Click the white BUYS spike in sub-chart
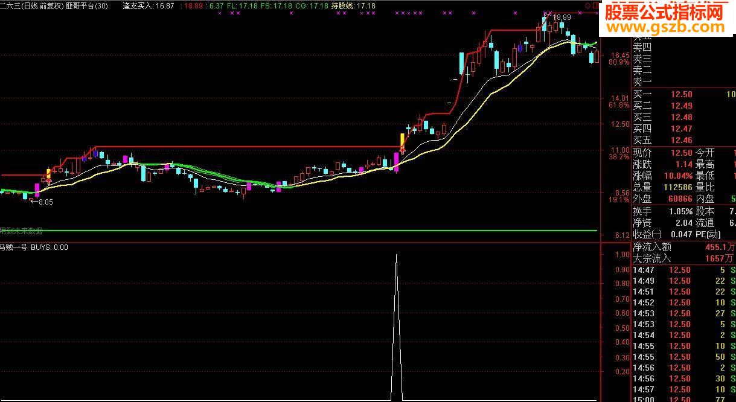736x402 pixels. click(x=396, y=326)
